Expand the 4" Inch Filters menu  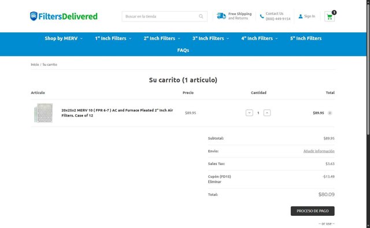pos(260,39)
